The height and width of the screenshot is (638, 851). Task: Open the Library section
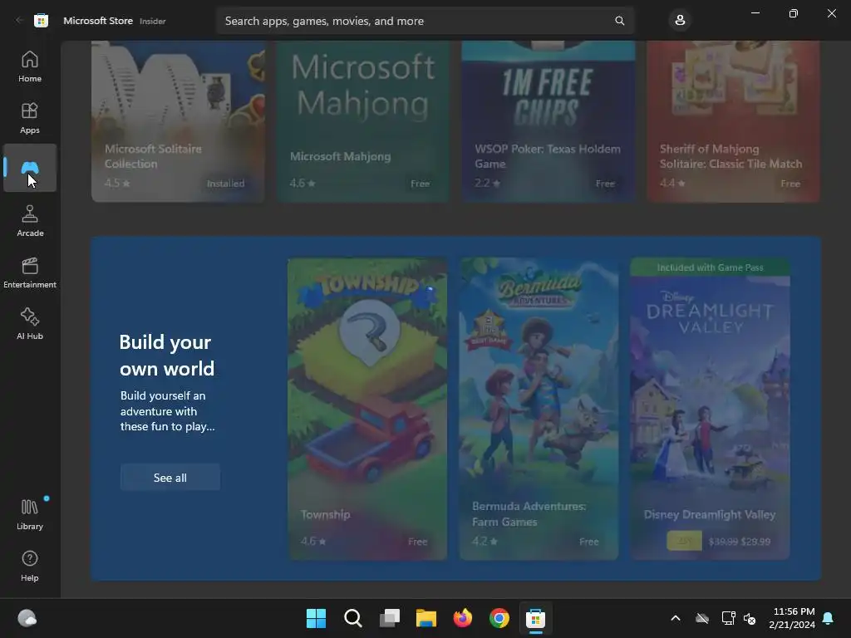[x=30, y=514]
